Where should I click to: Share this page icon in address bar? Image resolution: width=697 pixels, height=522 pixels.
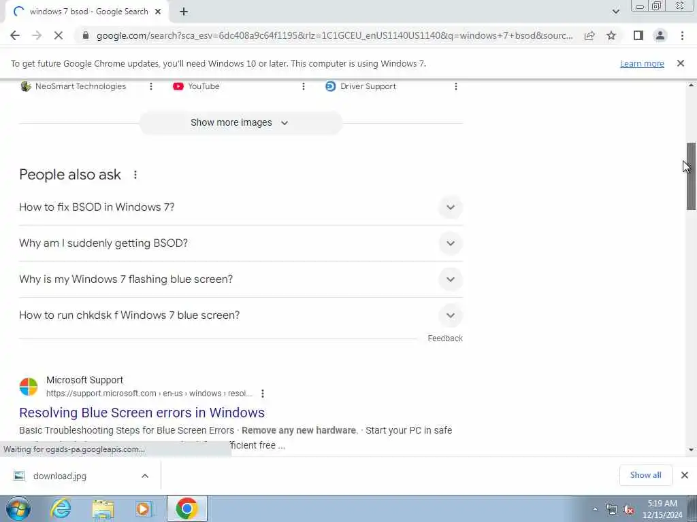[x=589, y=35]
